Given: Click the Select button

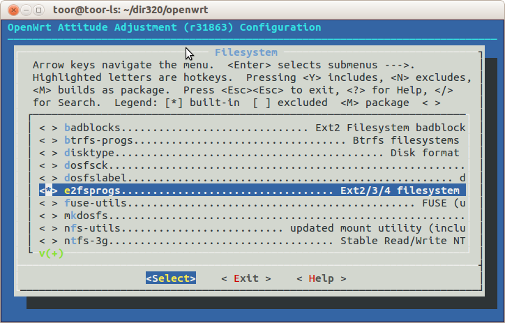Looking at the screenshot, I should pos(171,278).
